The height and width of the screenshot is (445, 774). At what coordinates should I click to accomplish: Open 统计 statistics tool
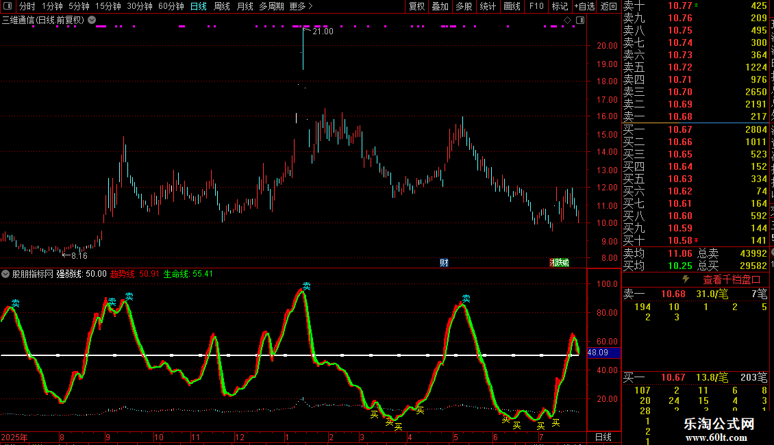tap(488, 6)
